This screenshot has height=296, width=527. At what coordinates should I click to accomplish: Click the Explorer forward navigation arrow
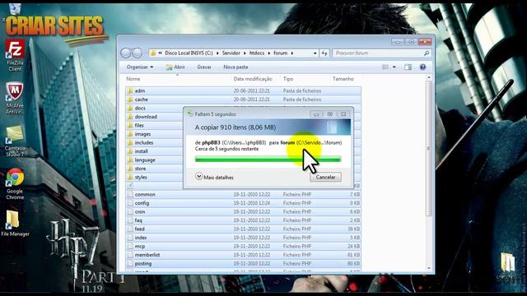tap(138, 53)
